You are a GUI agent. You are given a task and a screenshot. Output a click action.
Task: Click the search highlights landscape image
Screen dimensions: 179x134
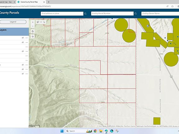(89, 131)
